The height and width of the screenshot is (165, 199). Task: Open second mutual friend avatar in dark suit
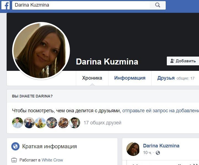point(29,123)
